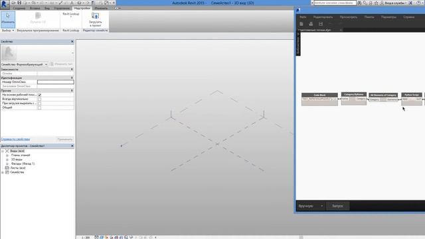Enable the 'Всегда вертикально' checkbox
Screen dimensions: 425x239
click(x=40, y=99)
